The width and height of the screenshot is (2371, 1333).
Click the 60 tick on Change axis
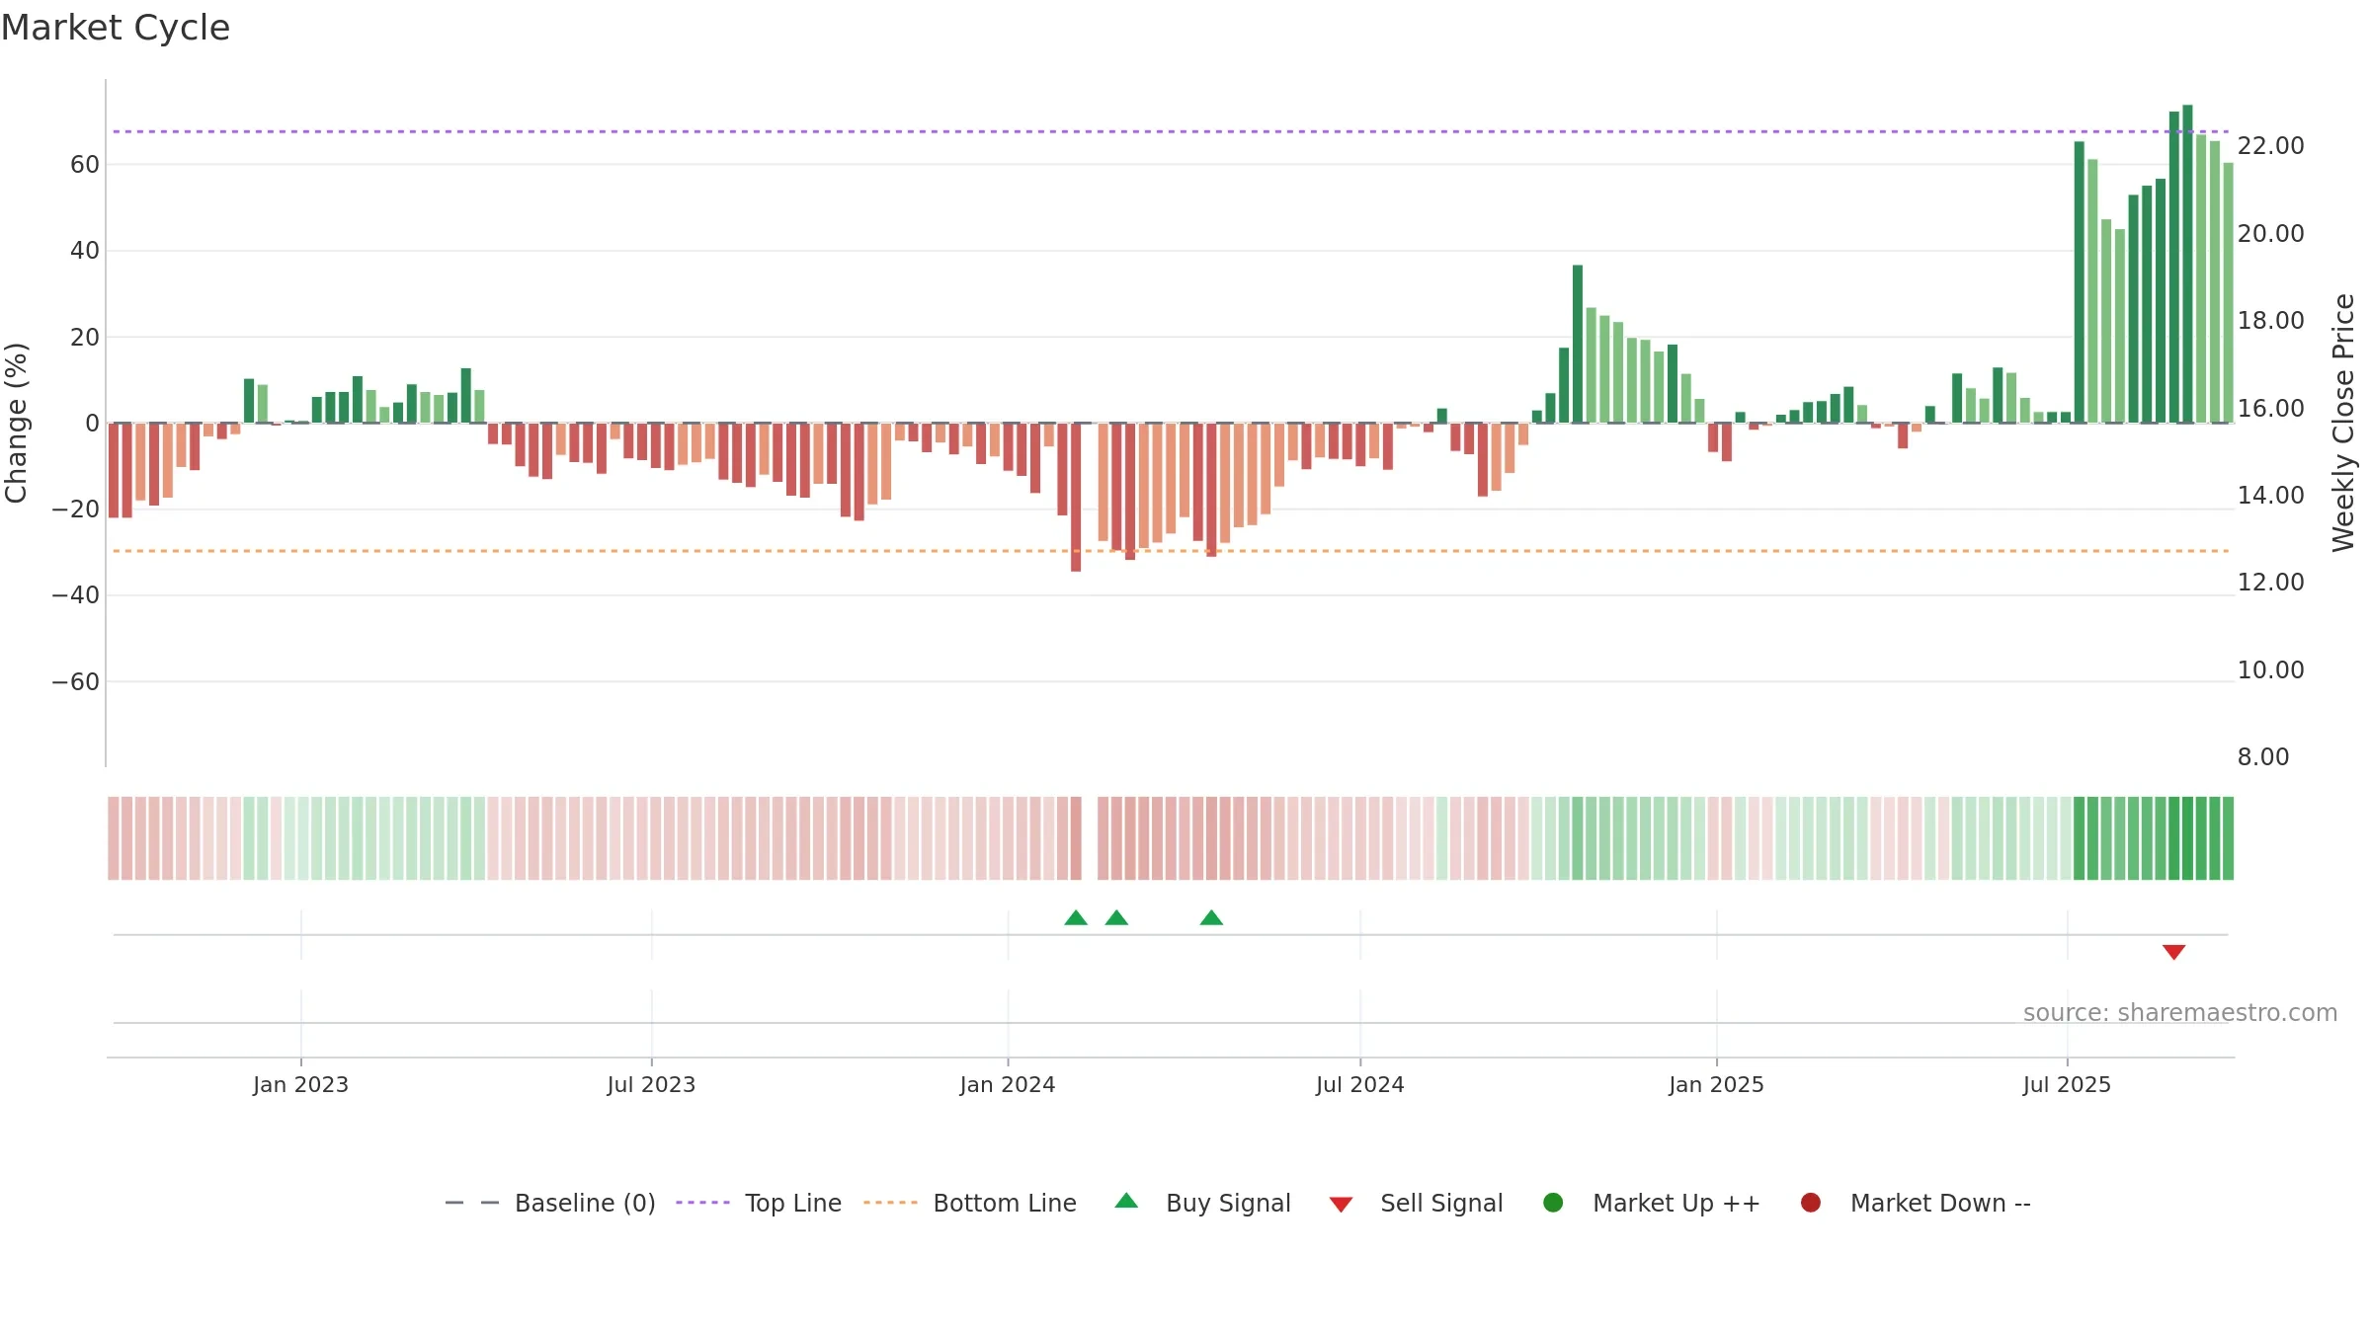tap(85, 165)
